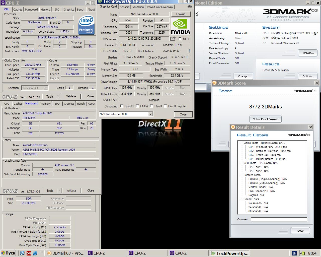Screen dimensions: 321x257
Task: Enable the UEFI checkbox
Action: pyautogui.click(x=180, y=39)
